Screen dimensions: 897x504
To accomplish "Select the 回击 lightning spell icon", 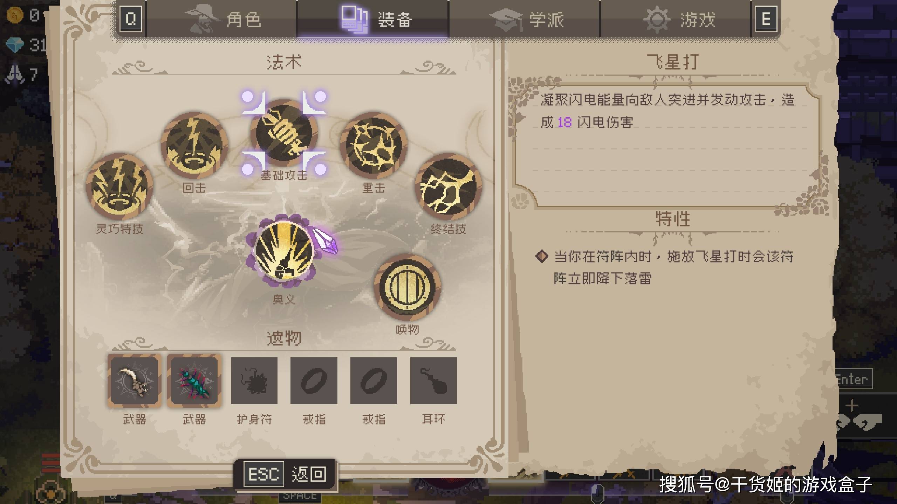I will pos(194,146).
